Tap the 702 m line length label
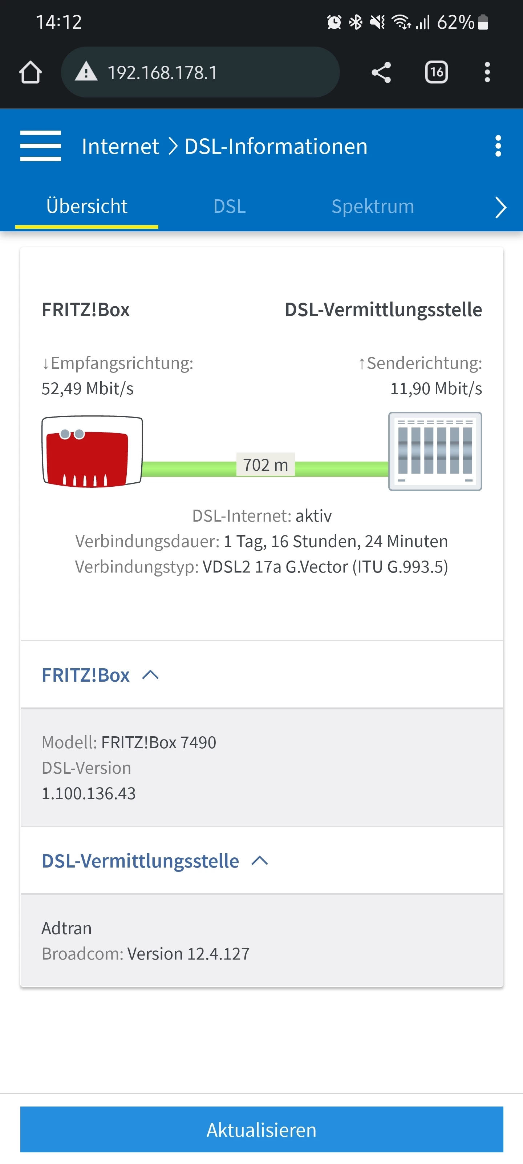The height and width of the screenshot is (1164, 523). pyautogui.click(x=265, y=465)
